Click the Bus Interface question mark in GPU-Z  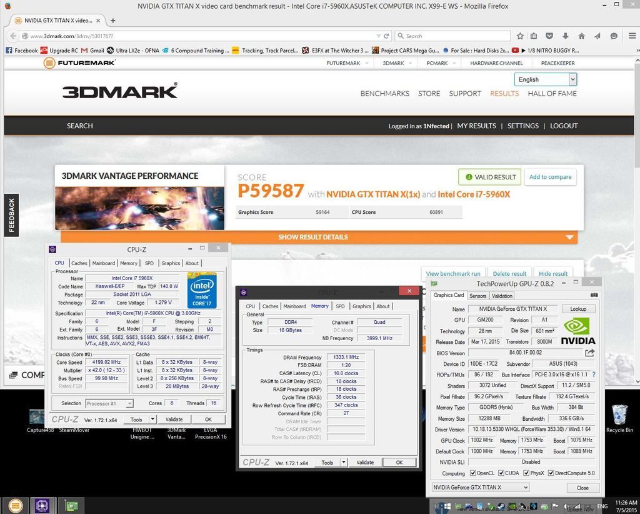594,375
